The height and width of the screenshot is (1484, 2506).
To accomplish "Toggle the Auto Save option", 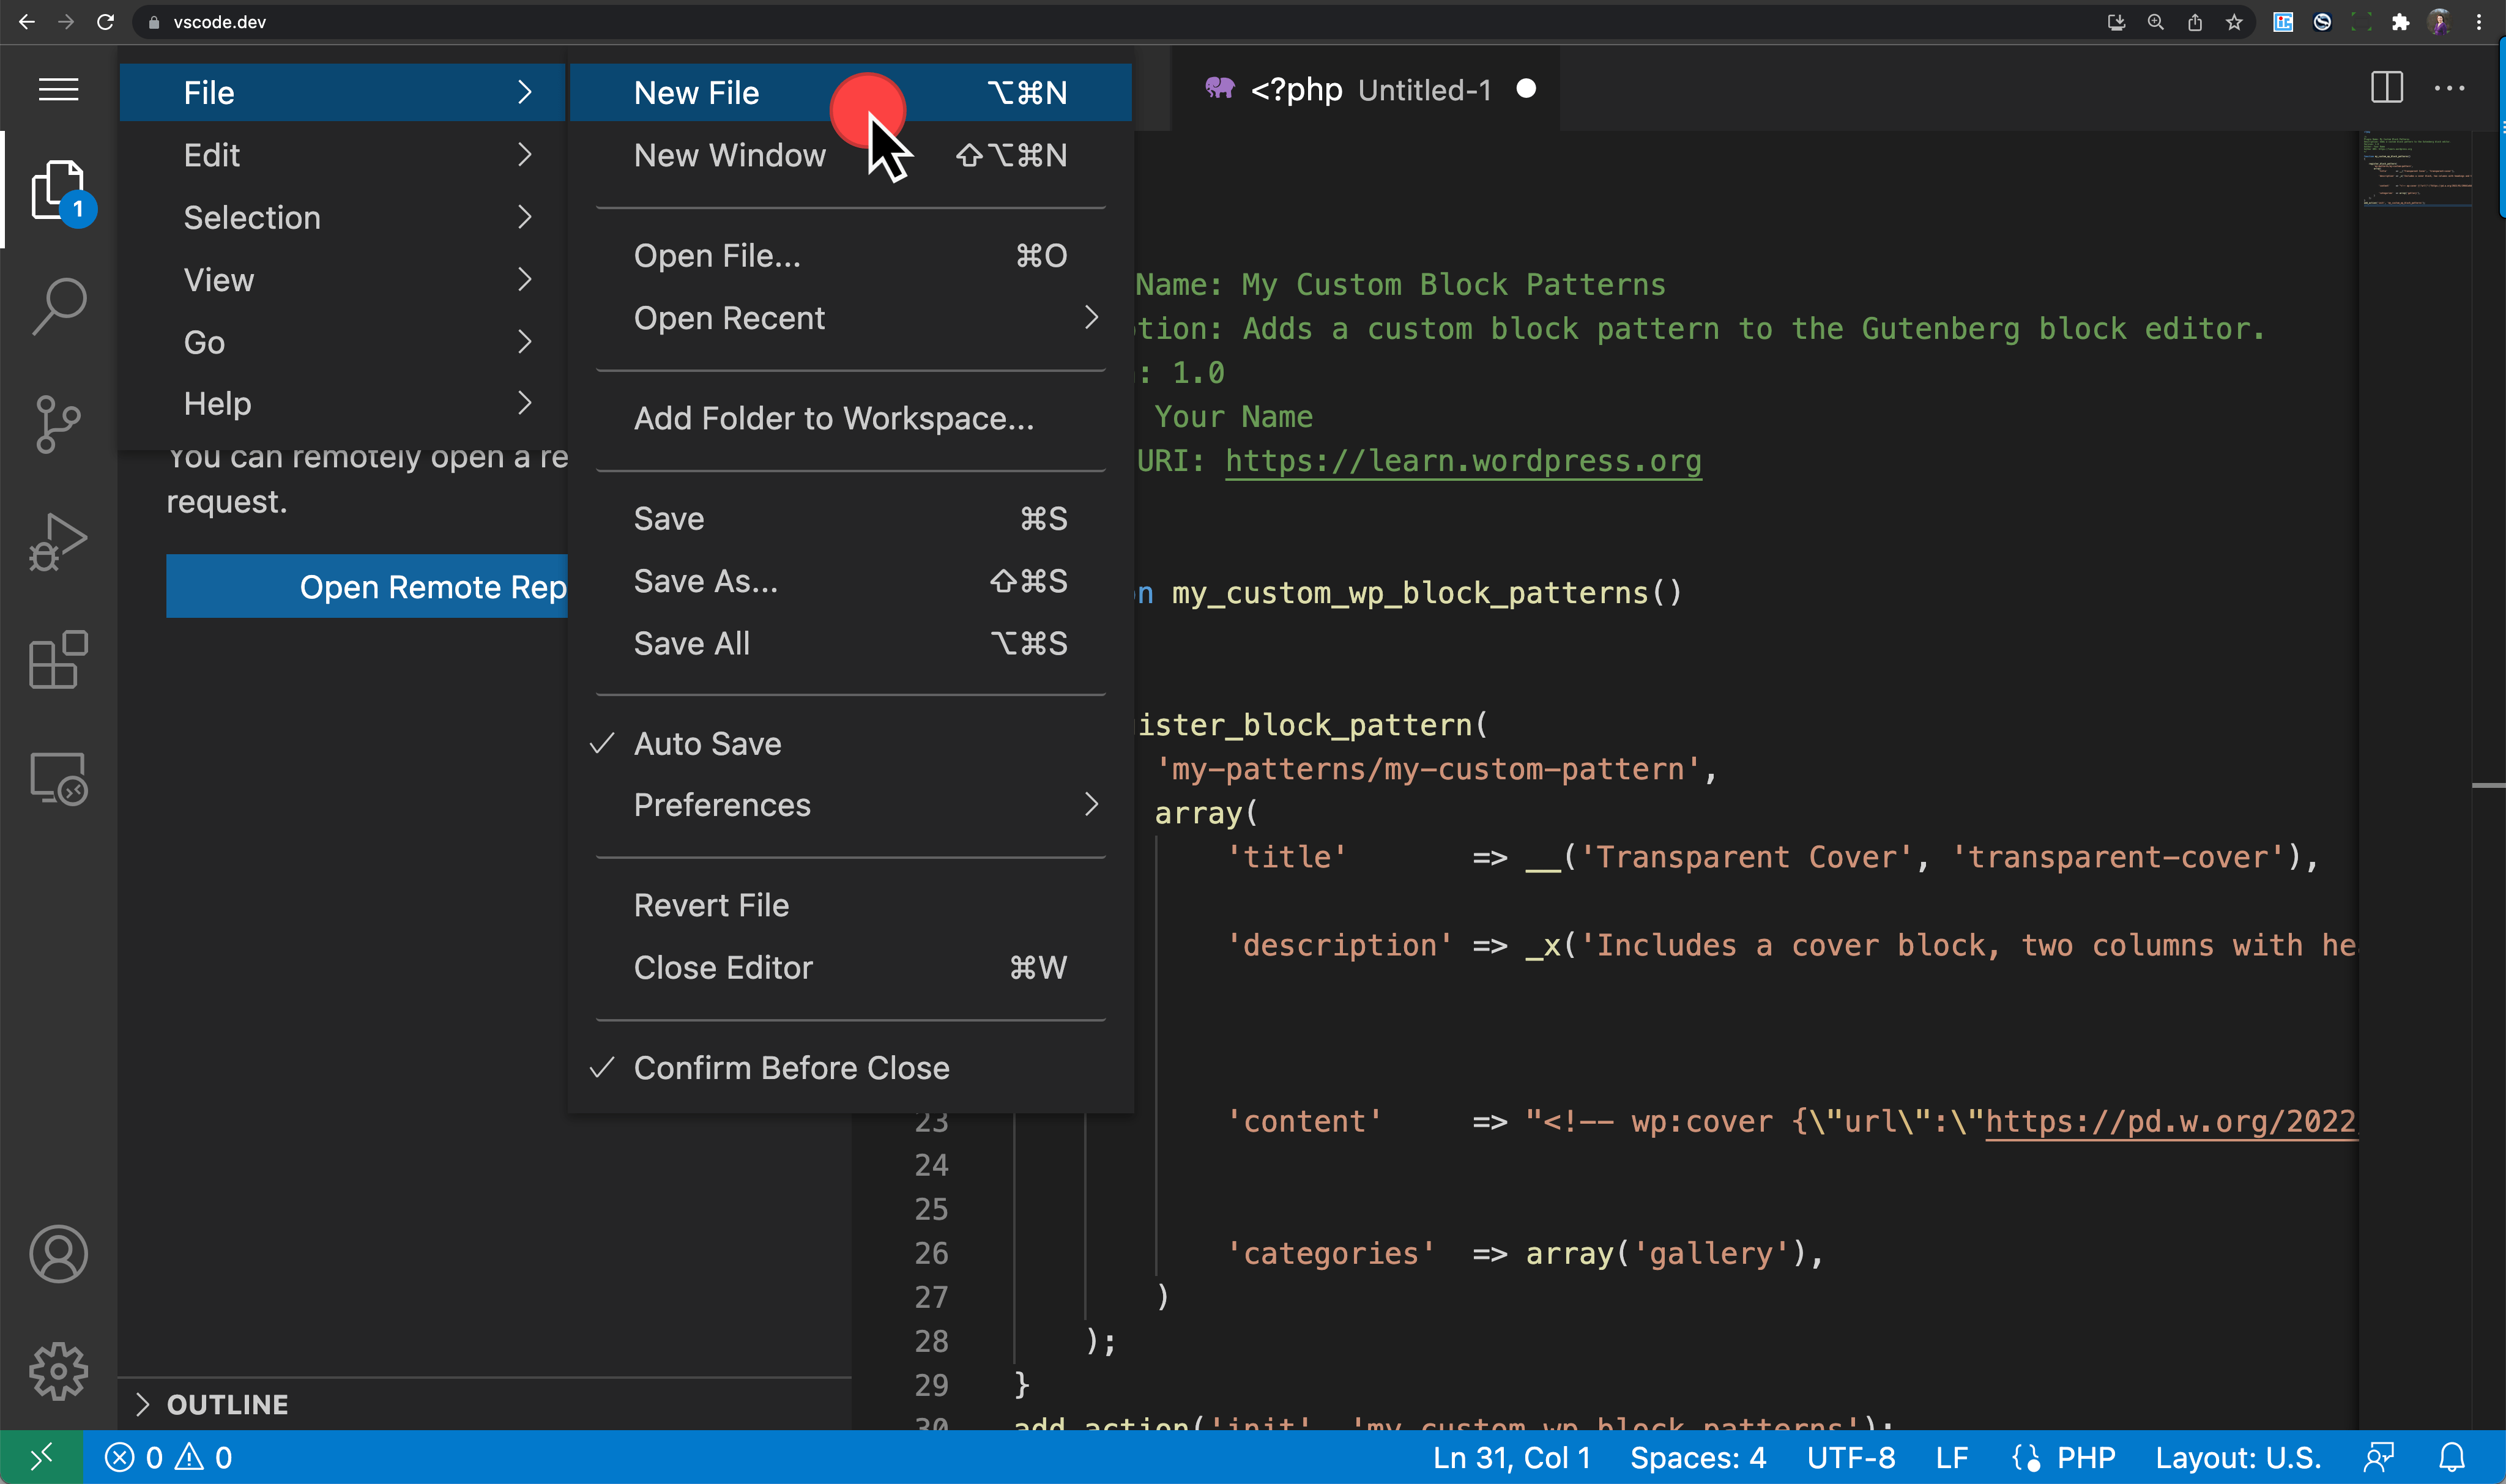I will [x=708, y=744].
